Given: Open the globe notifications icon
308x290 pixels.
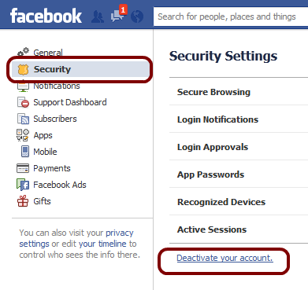Looking at the screenshot, I should [x=137, y=17].
